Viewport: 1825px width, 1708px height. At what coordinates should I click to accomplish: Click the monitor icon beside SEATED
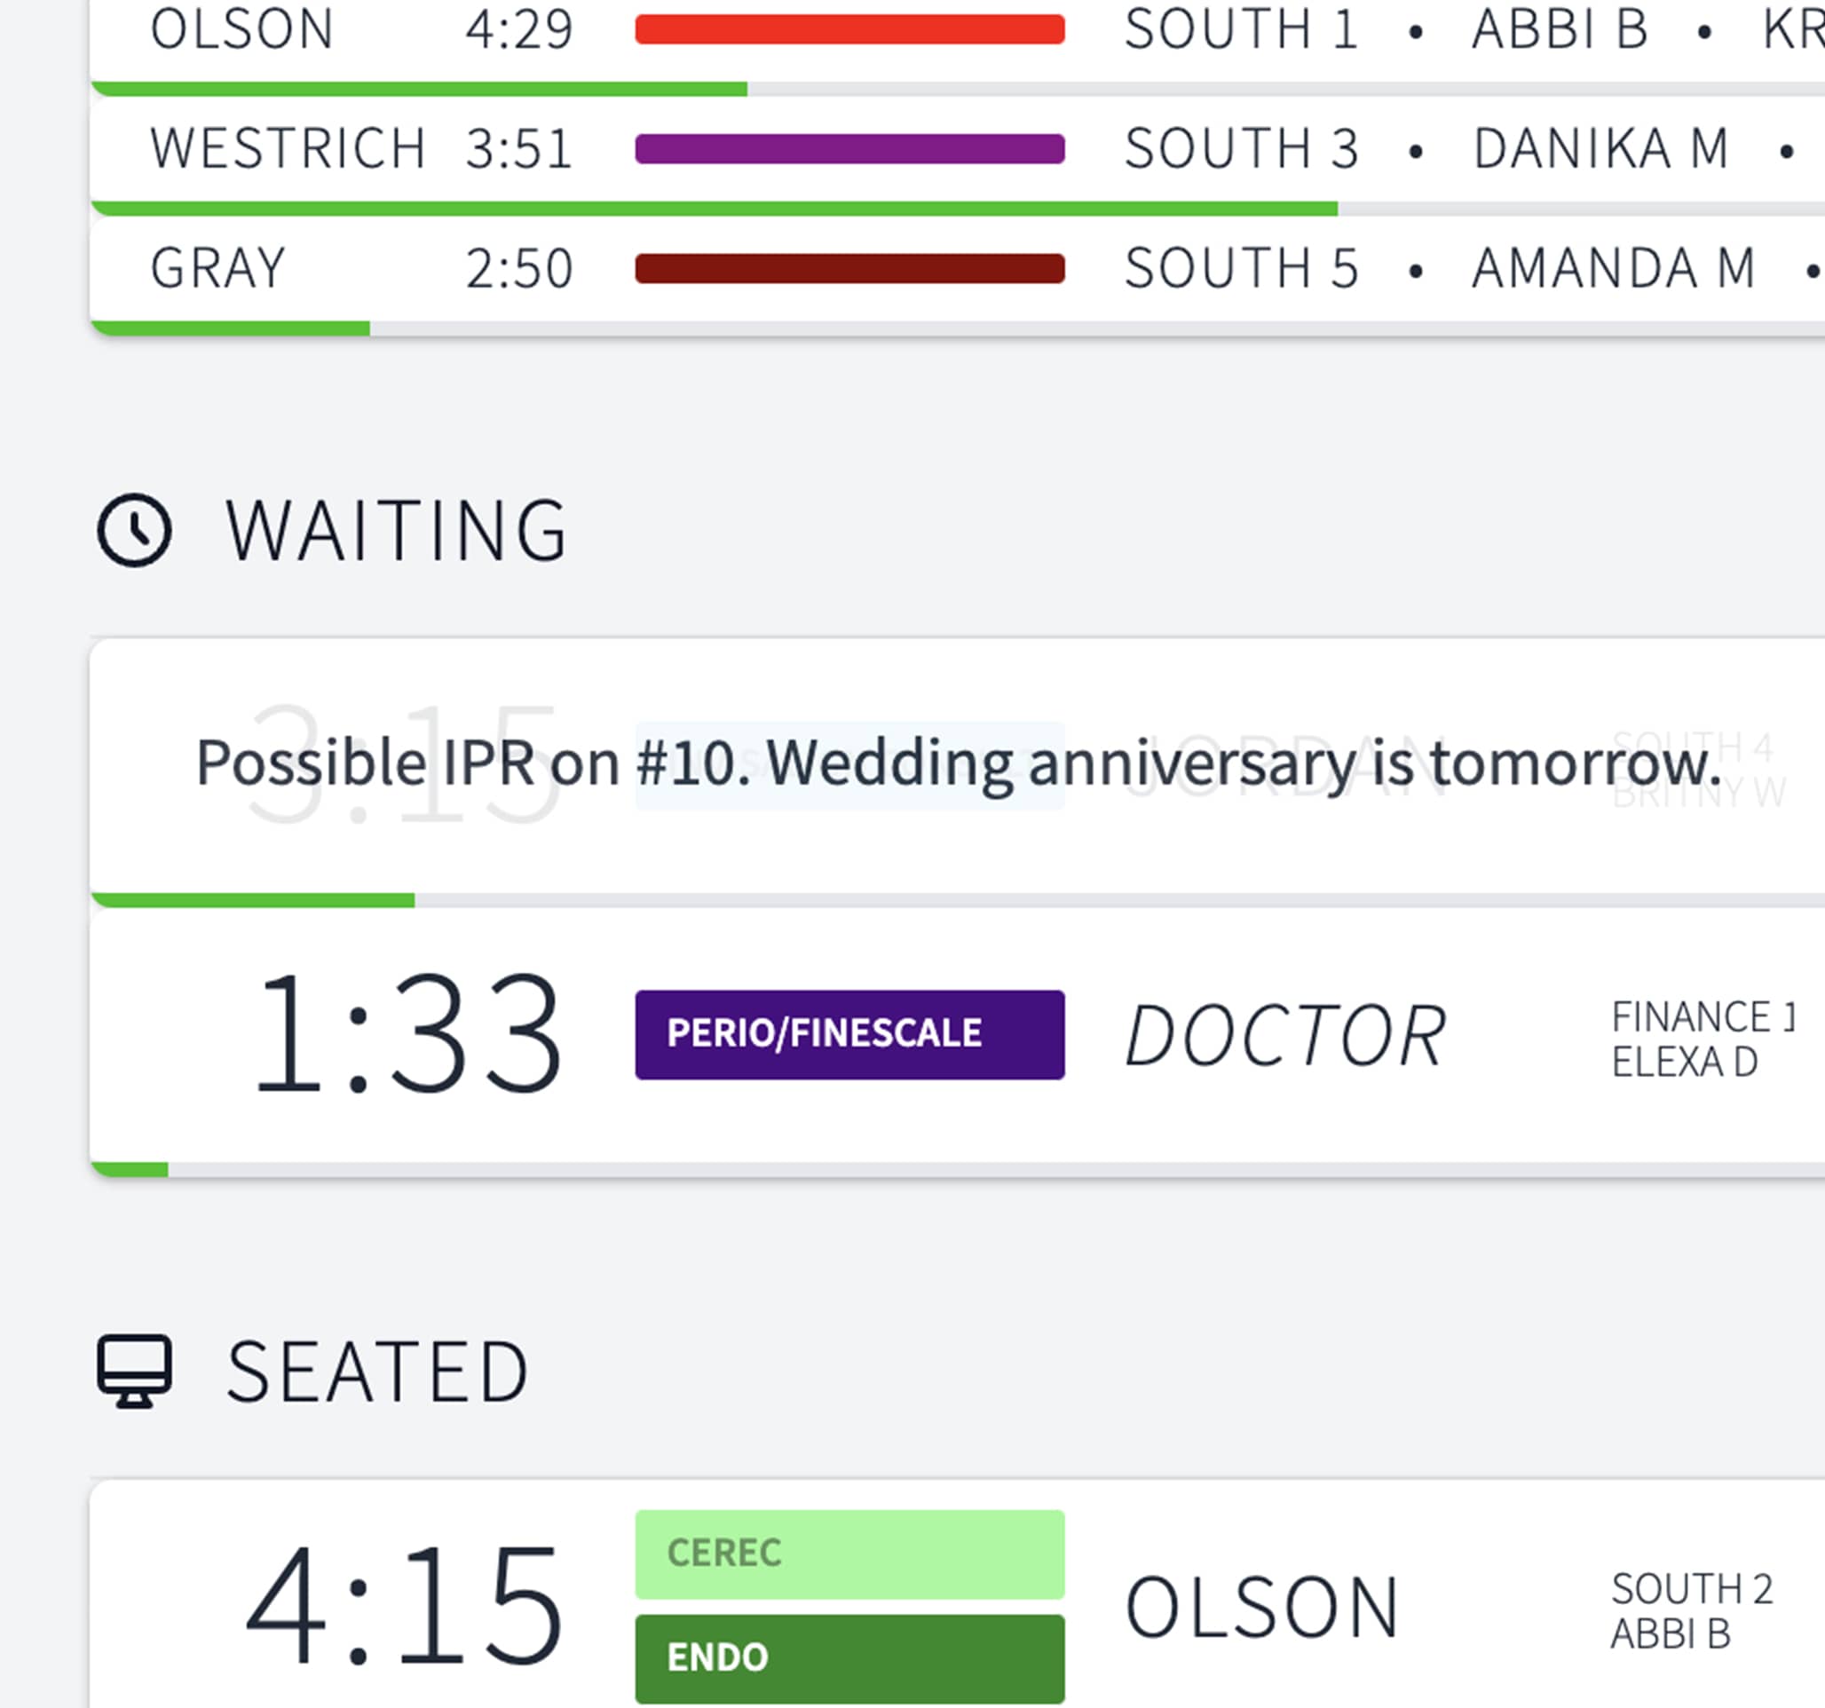[134, 1371]
